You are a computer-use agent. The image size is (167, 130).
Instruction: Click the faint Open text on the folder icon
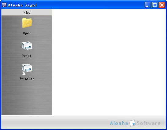pos(28,24)
